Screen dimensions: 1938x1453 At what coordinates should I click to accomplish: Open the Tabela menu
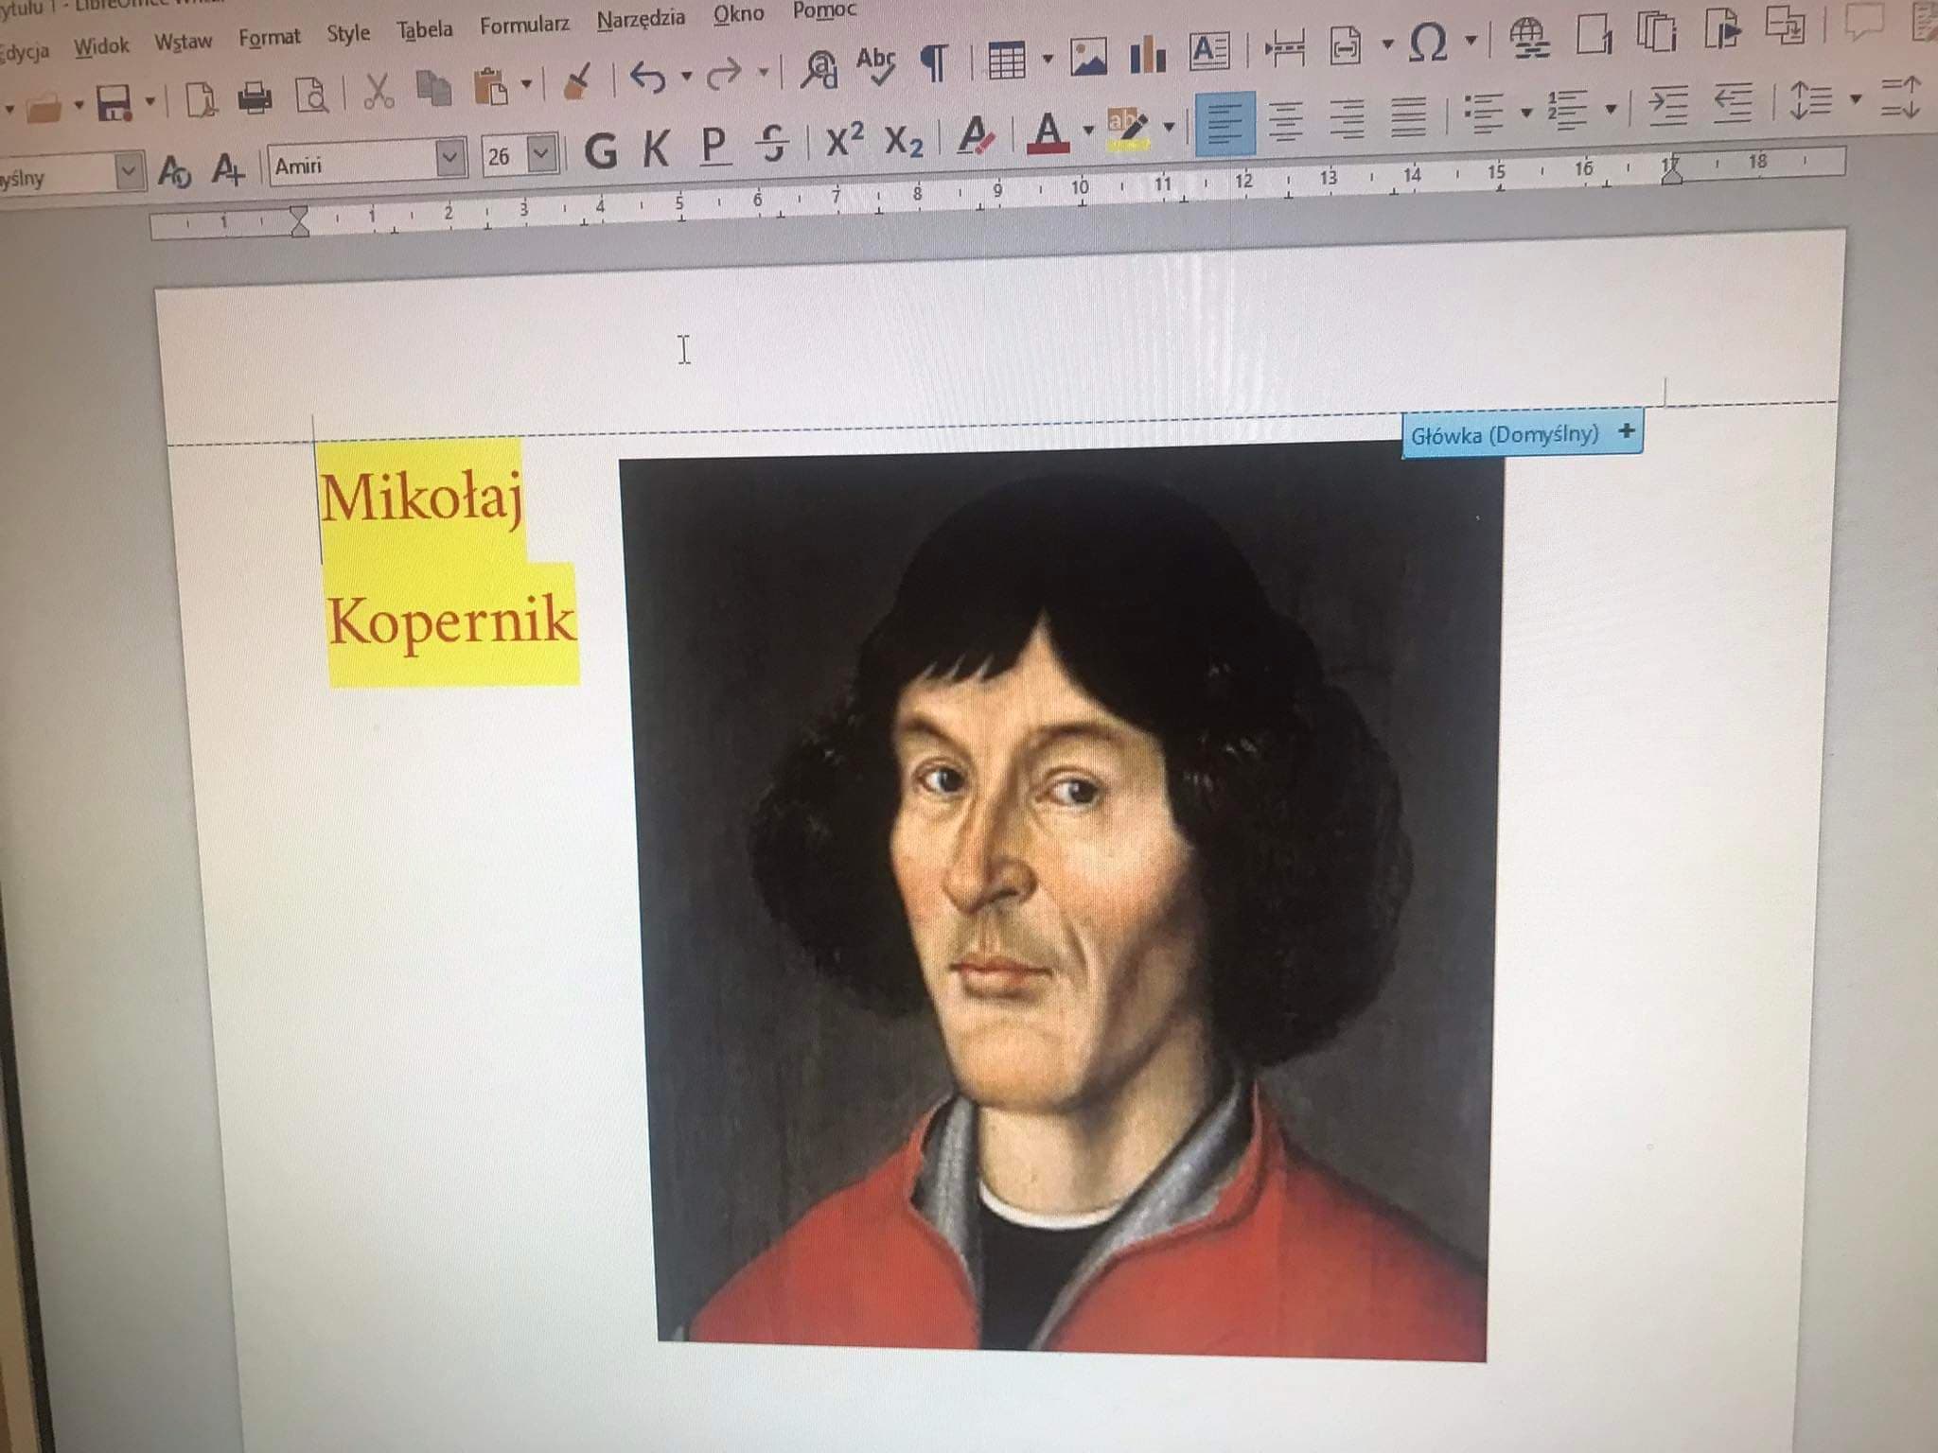424,30
